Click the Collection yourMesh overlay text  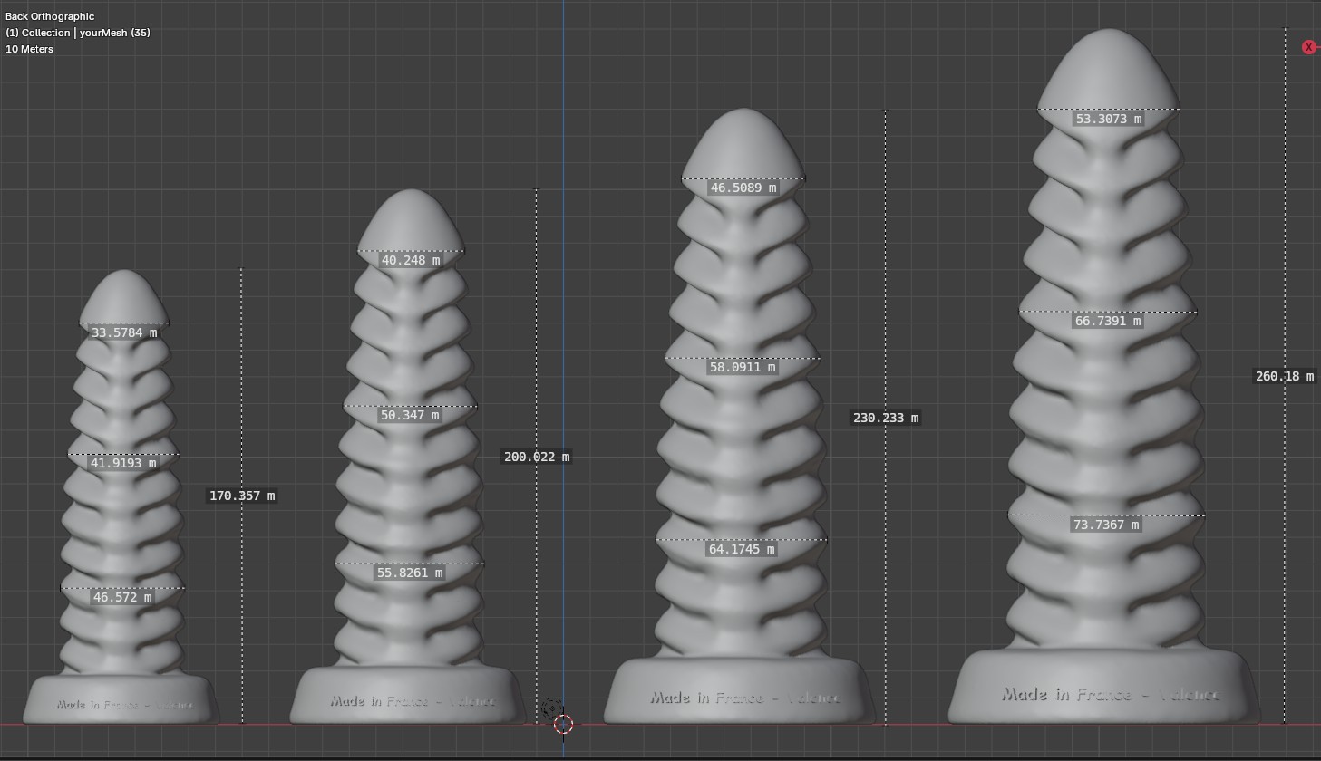pos(78,33)
